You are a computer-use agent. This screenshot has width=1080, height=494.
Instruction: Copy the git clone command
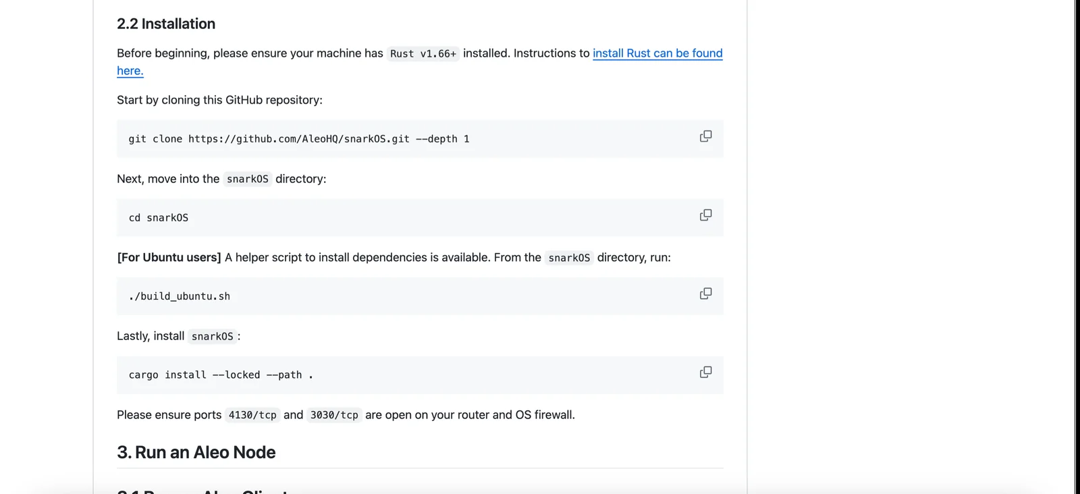coord(705,136)
